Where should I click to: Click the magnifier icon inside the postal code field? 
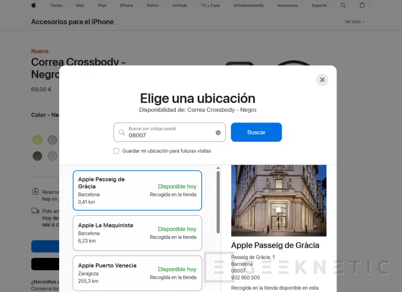[x=121, y=132]
